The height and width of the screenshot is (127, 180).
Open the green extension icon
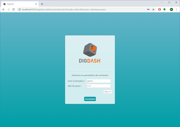coord(165,9)
